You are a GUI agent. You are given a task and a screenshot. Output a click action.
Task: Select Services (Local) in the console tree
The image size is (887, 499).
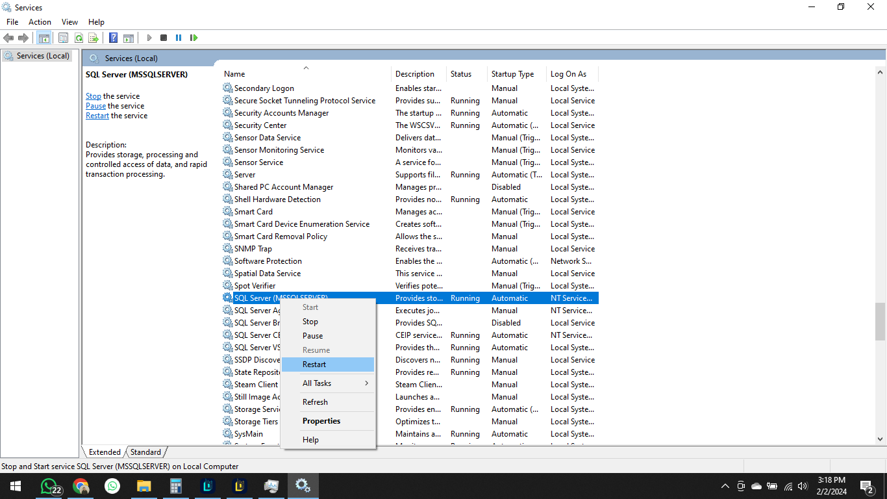point(37,56)
